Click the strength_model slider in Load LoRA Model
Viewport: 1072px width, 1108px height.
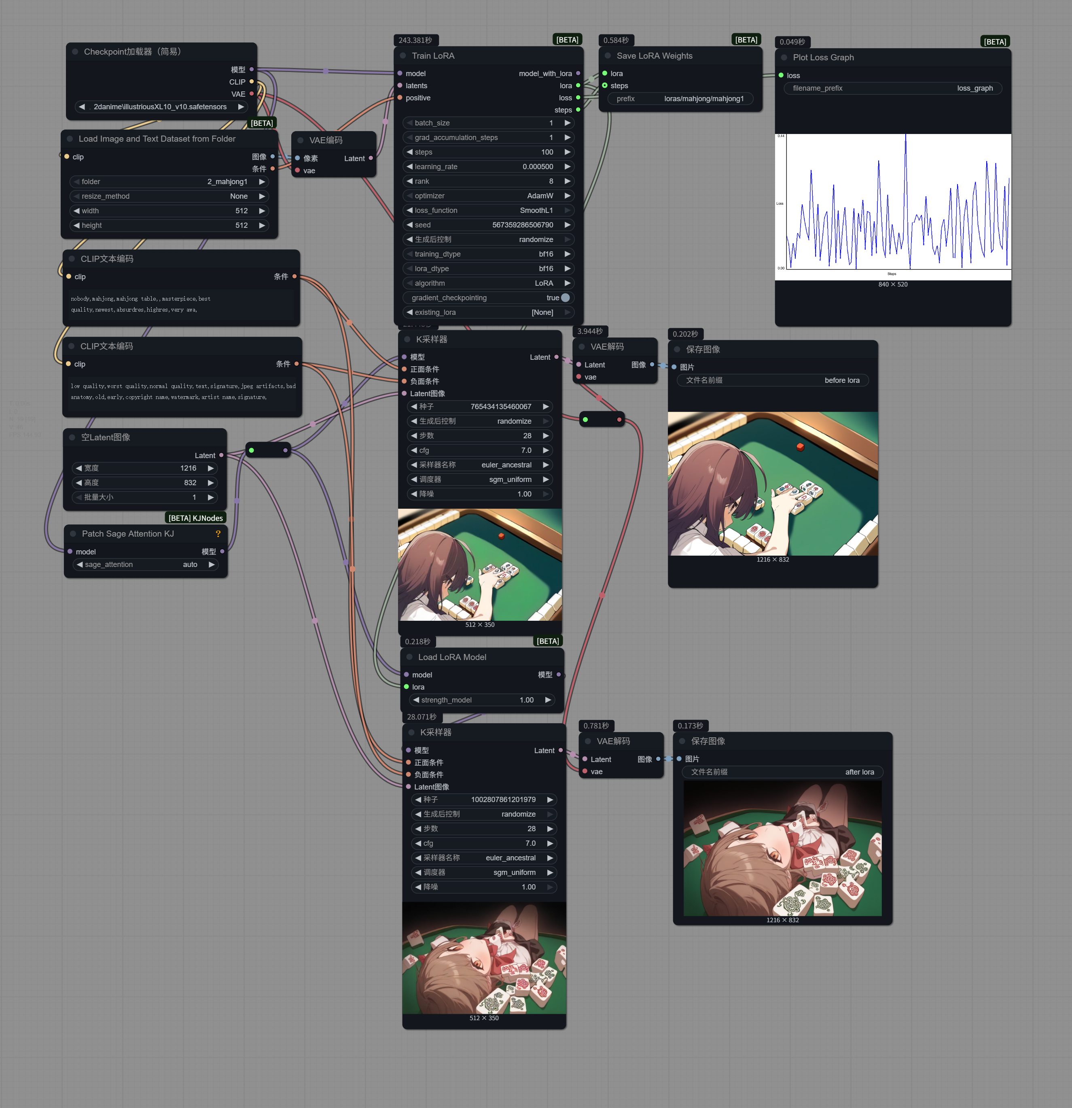click(481, 700)
